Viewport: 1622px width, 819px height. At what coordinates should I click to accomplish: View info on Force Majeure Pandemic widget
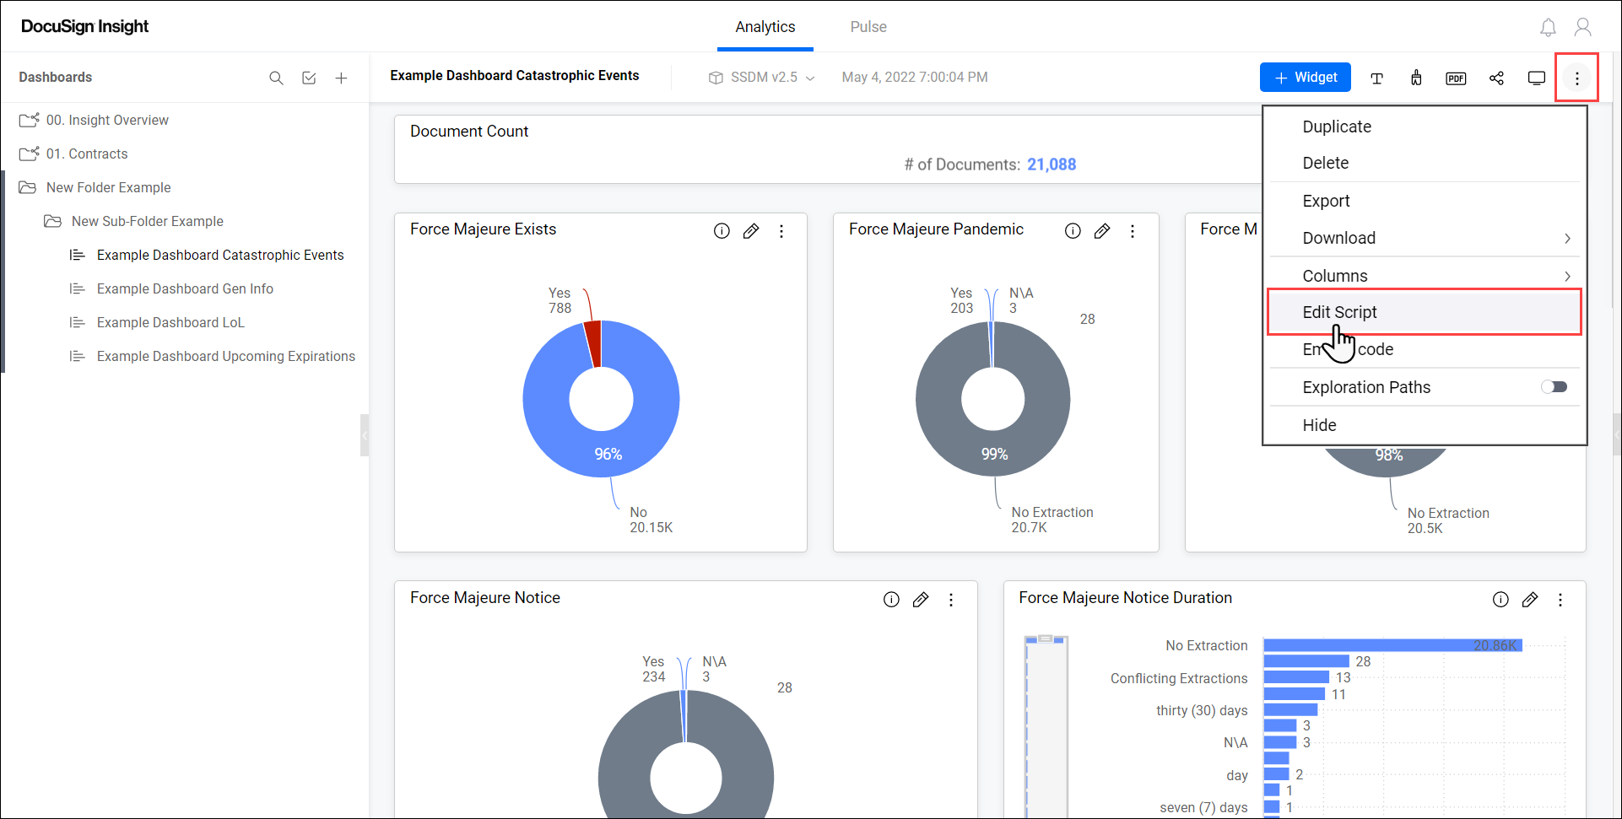(1073, 230)
